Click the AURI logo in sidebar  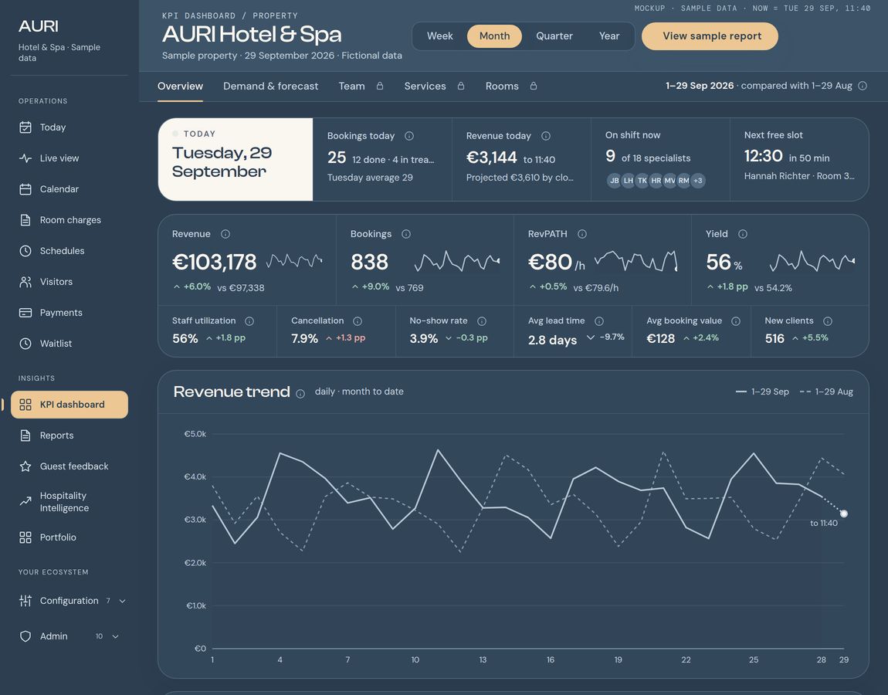pos(39,26)
